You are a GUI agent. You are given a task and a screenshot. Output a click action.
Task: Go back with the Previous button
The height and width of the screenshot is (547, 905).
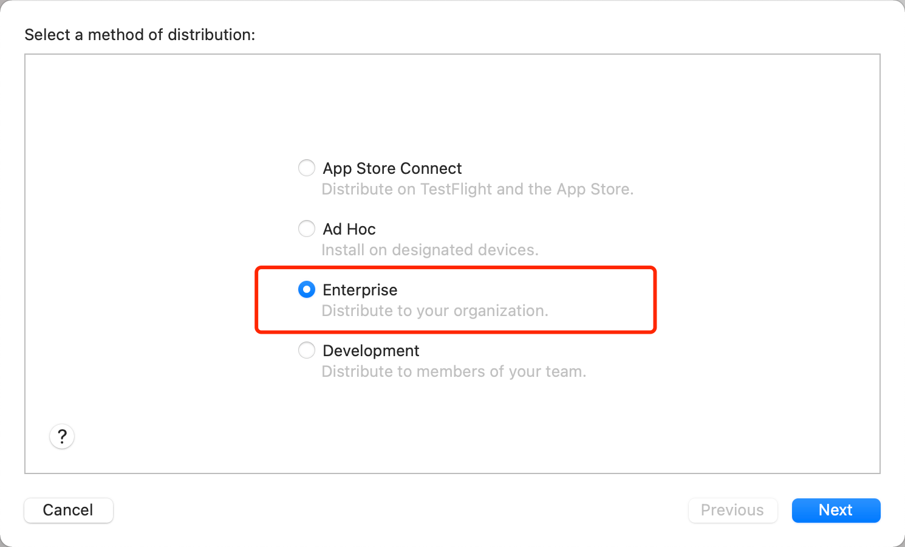tap(733, 510)
